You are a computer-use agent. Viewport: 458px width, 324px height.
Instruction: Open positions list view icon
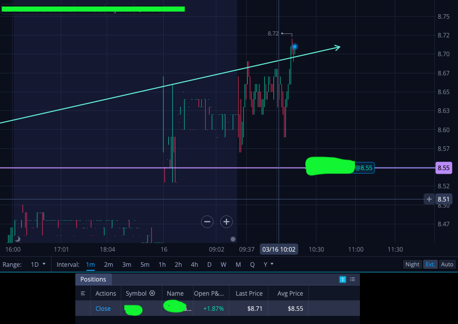coord(352,279)
